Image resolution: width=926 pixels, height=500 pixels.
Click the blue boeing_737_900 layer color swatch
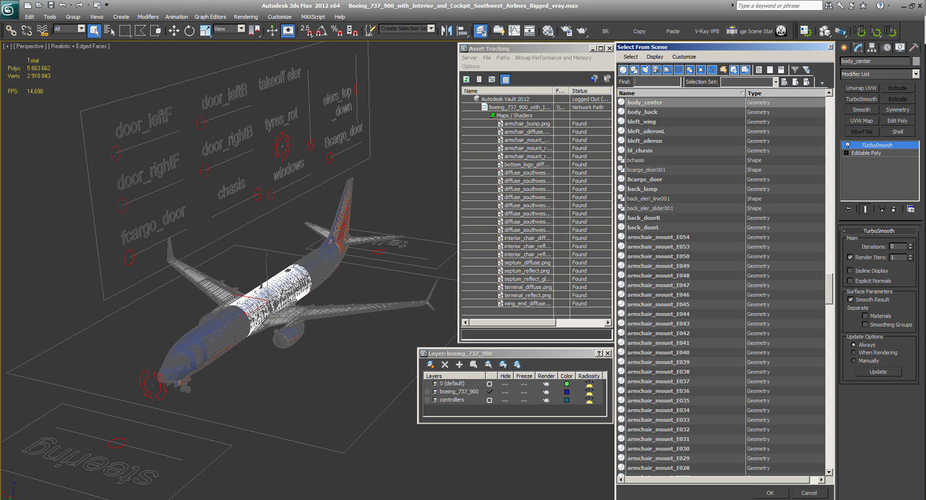point(567,392)
